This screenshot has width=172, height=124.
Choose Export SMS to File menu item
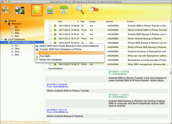click(70, 53)
